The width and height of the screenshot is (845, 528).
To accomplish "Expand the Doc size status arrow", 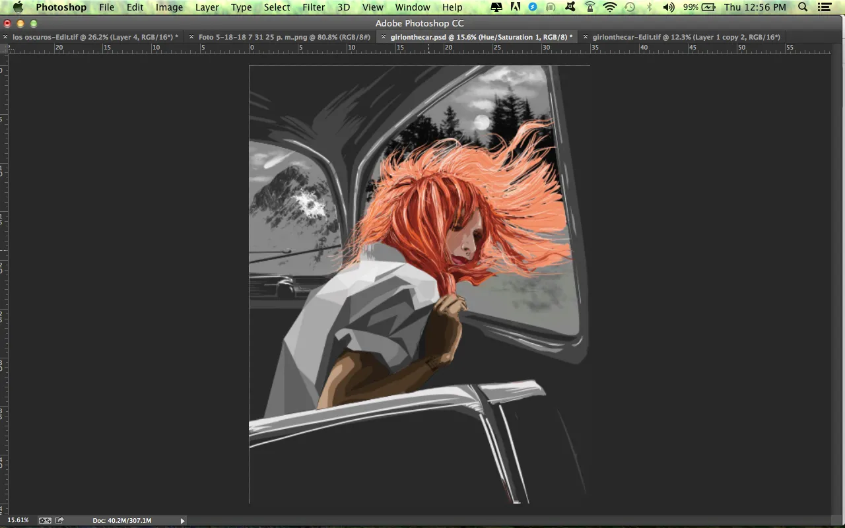I will [183, 521].
